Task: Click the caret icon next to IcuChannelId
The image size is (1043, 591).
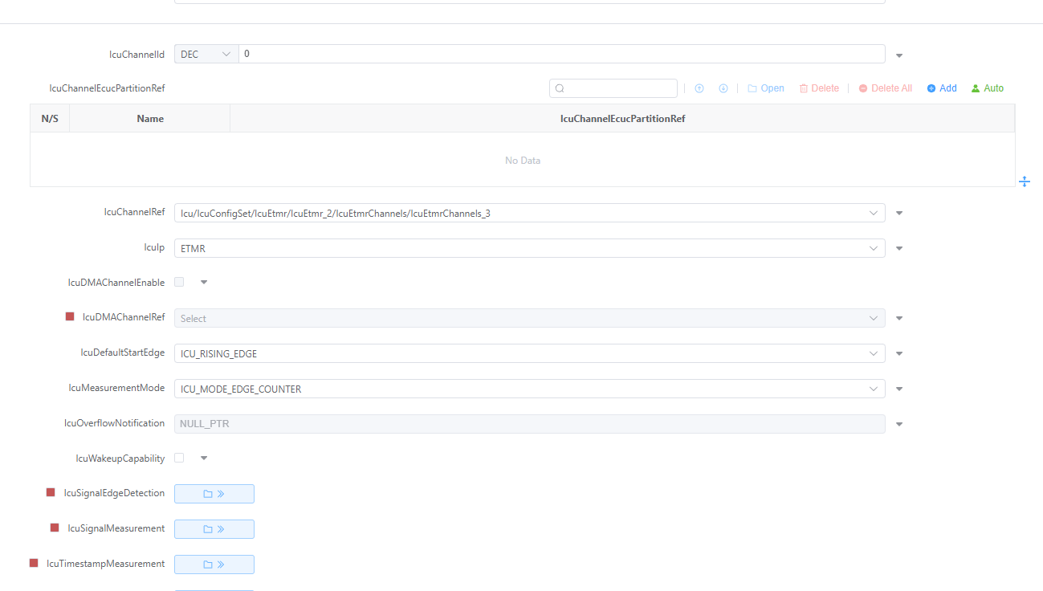Action: point(899,55)
